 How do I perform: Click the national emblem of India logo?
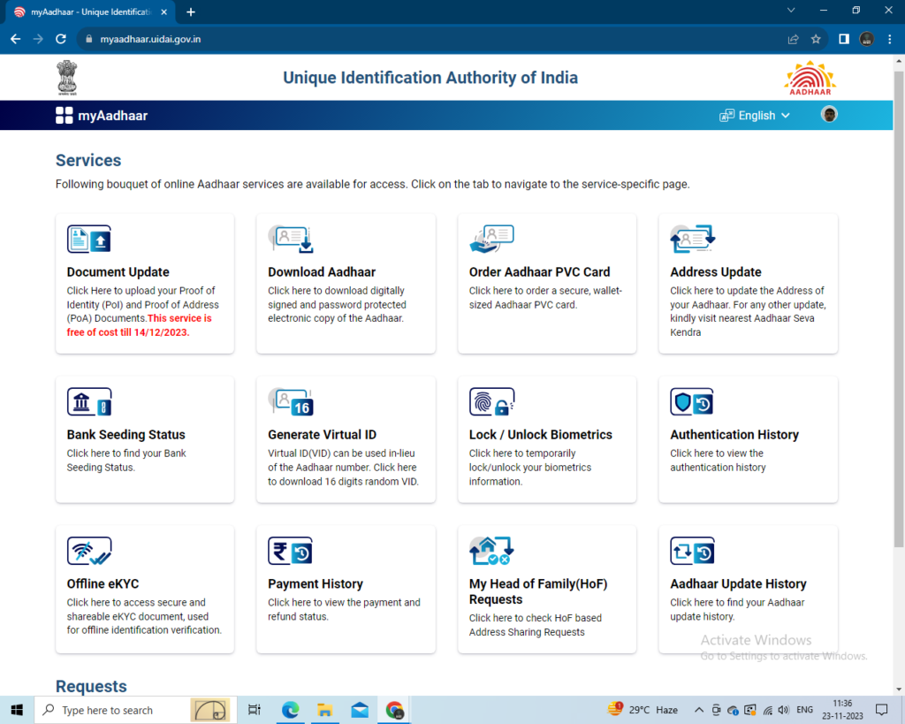coord(67,78)
